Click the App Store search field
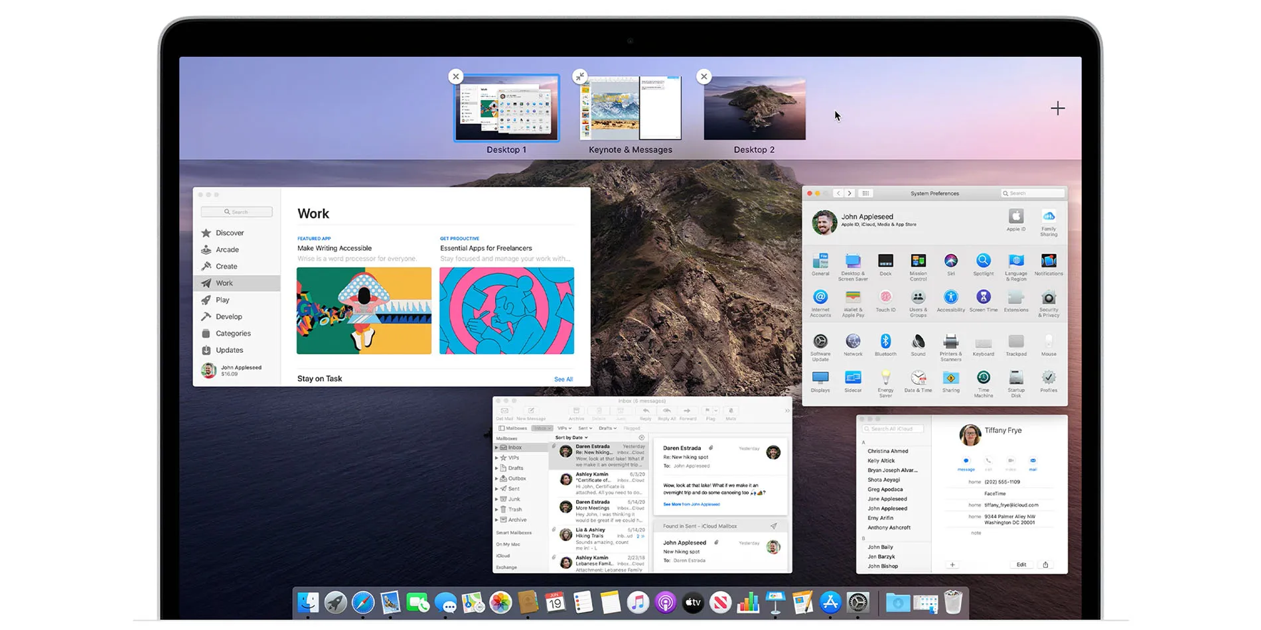 click(237, 212)
